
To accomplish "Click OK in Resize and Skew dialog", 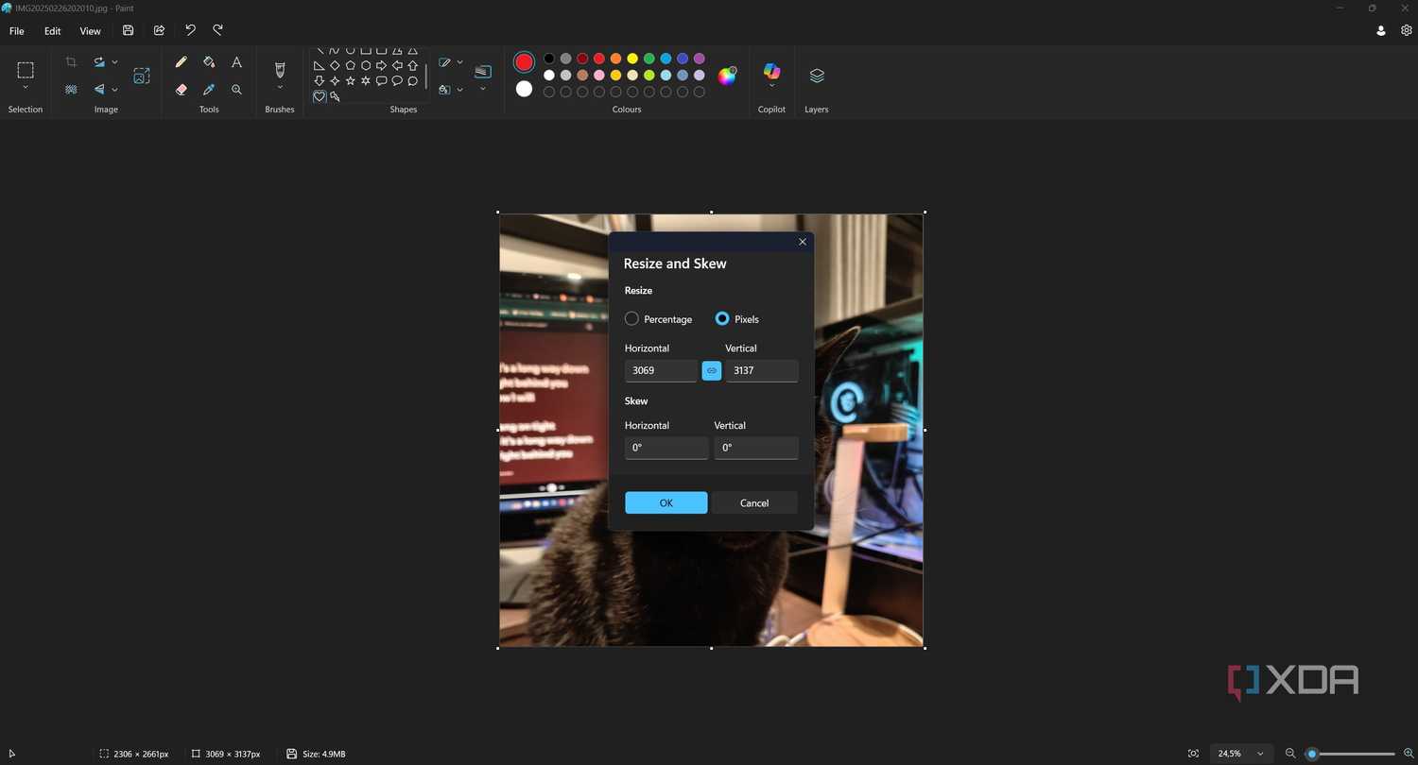I will tap(666, 502).
